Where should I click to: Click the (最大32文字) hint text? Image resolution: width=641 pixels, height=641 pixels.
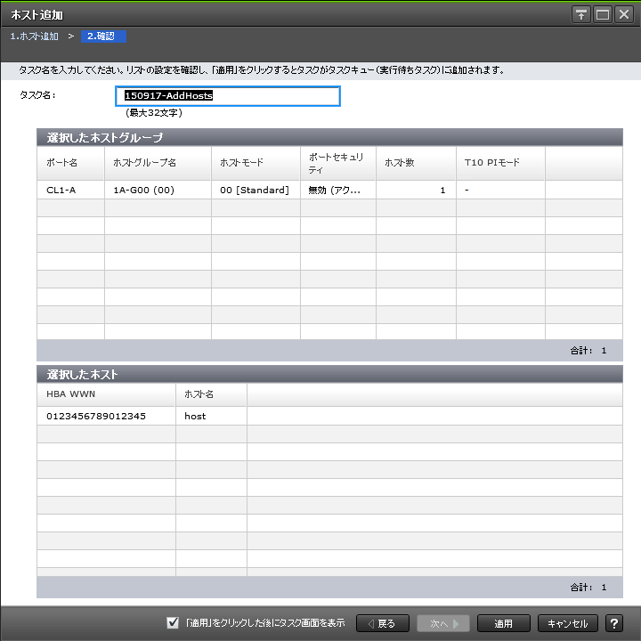click(x=154, y=113)
